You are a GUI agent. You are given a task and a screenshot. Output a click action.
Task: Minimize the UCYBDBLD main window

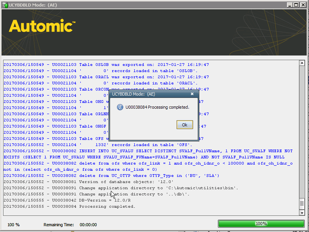point(289,5)
